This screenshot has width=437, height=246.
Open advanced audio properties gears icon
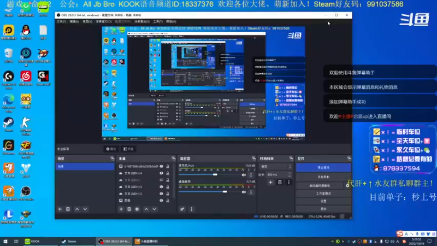point(182,209)
